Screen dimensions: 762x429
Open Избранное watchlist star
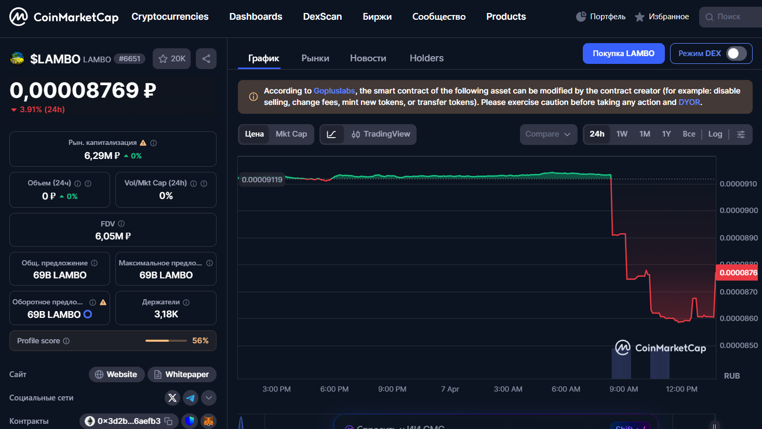click(639, 17)
